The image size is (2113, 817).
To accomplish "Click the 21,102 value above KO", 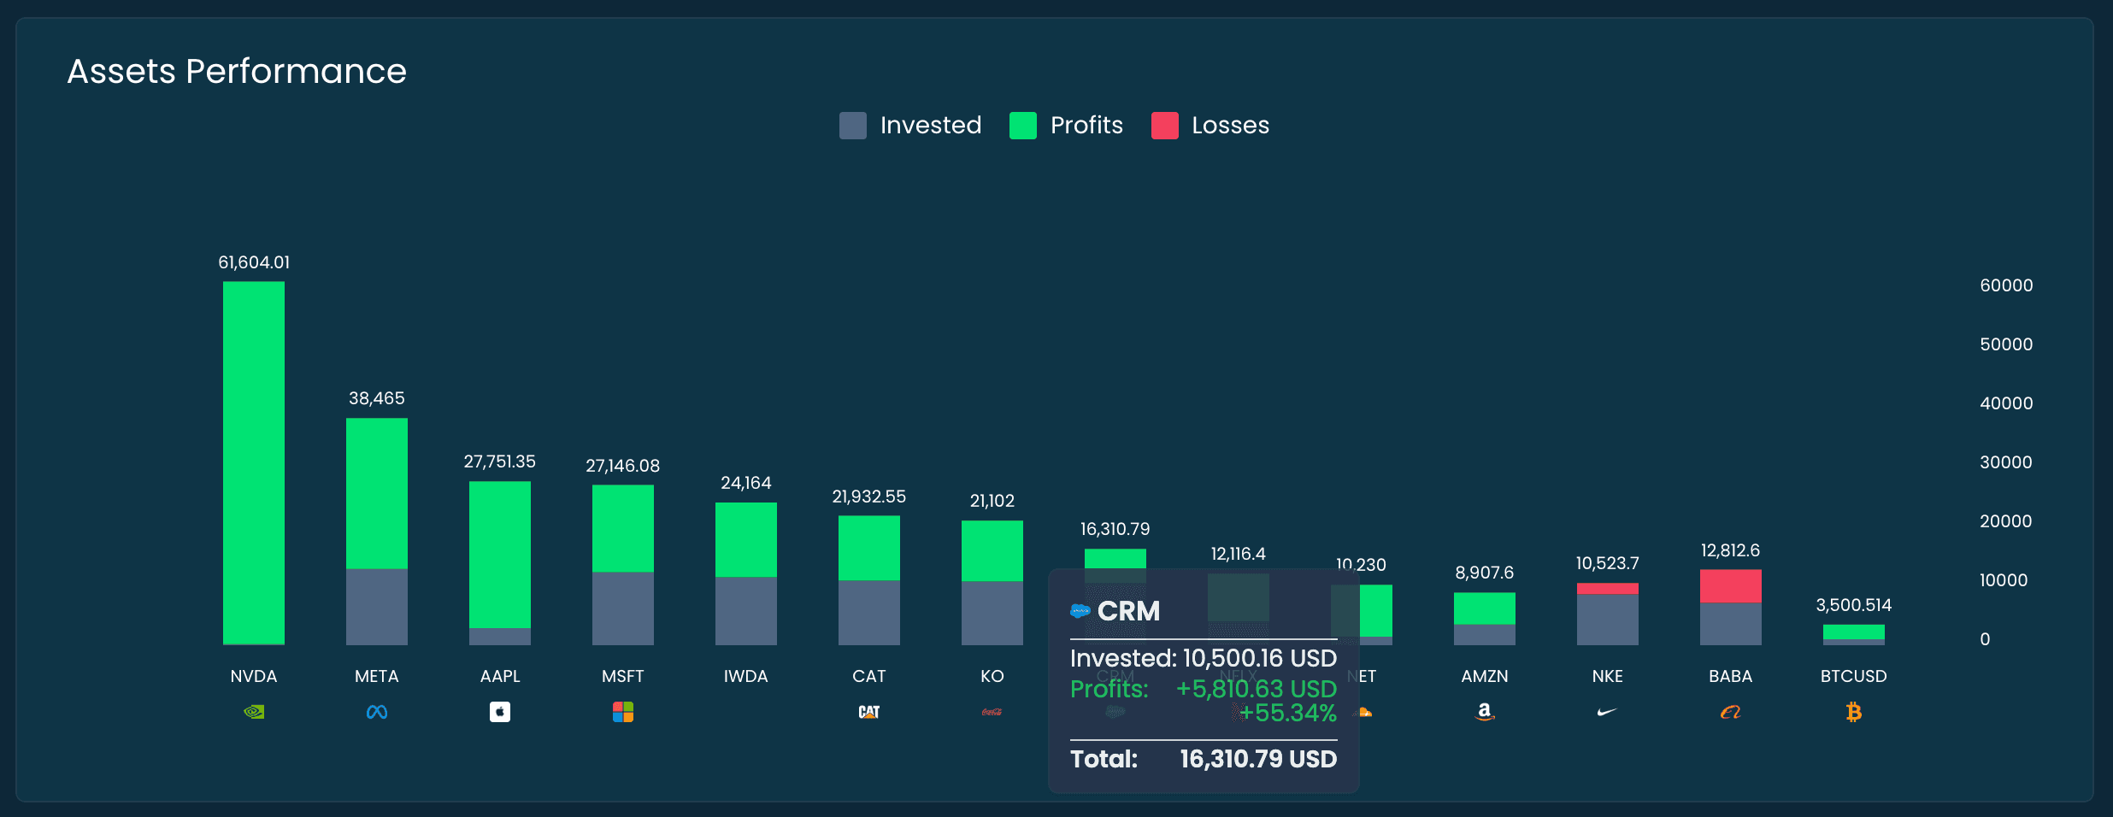I will 992,501.
